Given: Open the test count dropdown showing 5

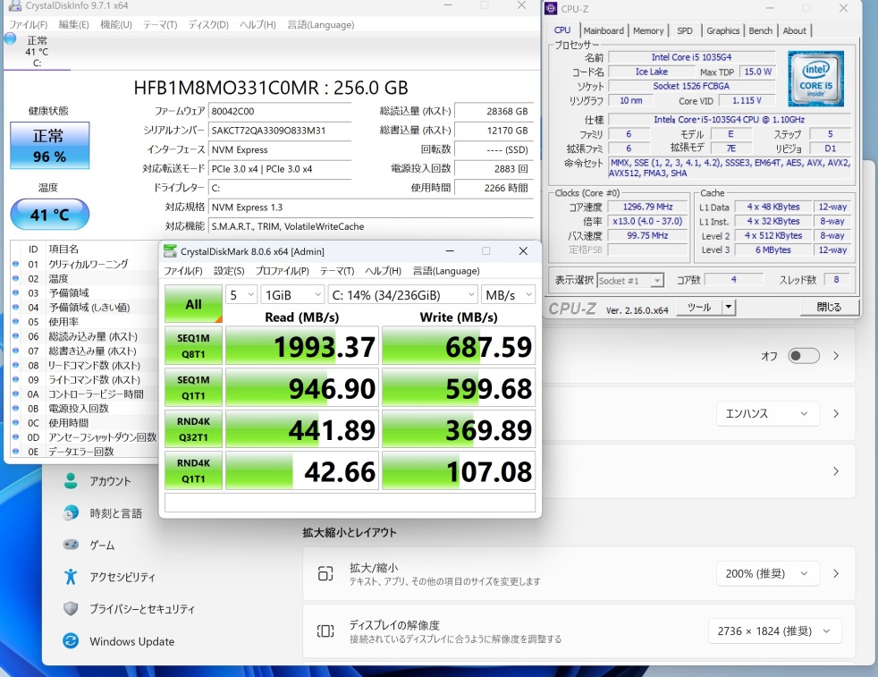Looking at the screenshot, I should (x=241, y=295).
